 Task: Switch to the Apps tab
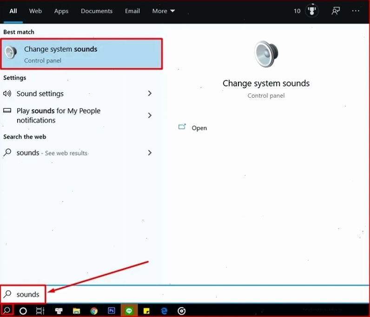tap(61, 11)
